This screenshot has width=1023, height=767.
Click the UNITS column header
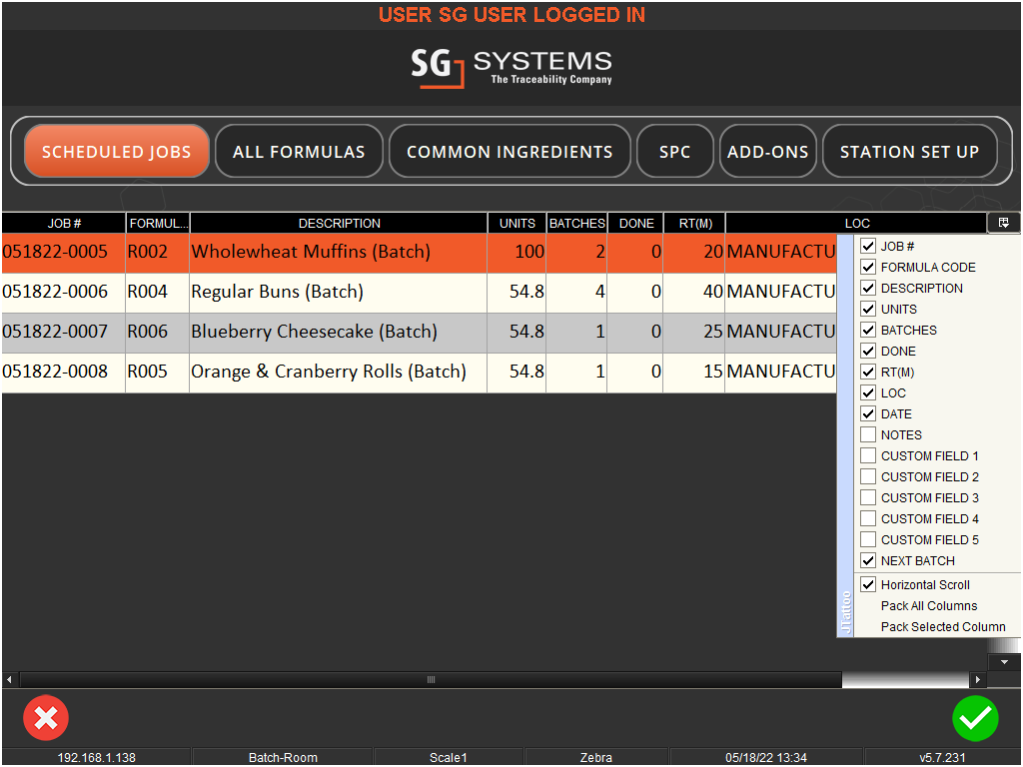click(x=516, y=223)
